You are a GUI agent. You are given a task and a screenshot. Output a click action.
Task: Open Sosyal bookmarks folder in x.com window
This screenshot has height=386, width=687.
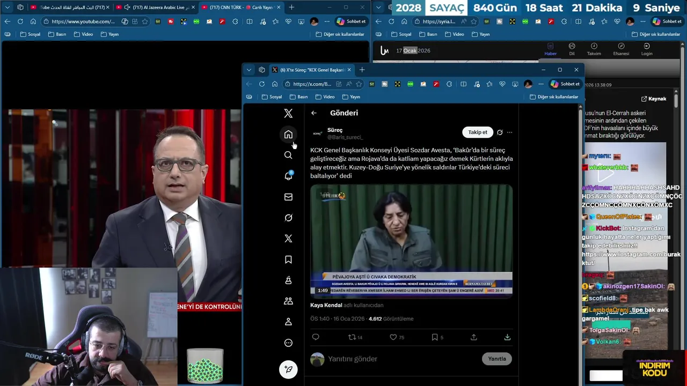(272, 97)
